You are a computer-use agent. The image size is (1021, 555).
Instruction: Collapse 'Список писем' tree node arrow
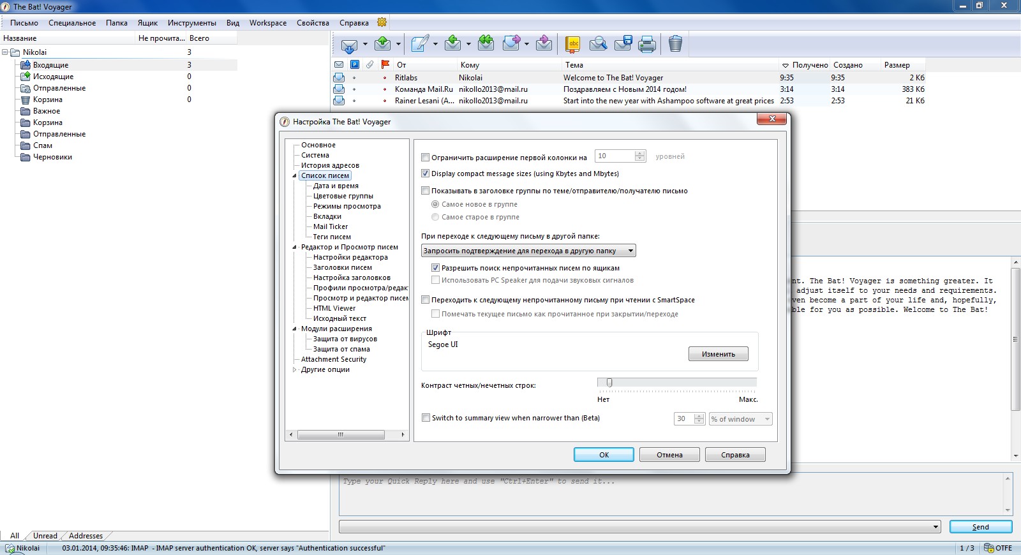[294, 175]
